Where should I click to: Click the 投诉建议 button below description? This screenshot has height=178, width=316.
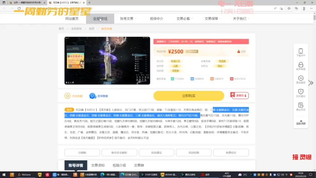pos(156,153)
